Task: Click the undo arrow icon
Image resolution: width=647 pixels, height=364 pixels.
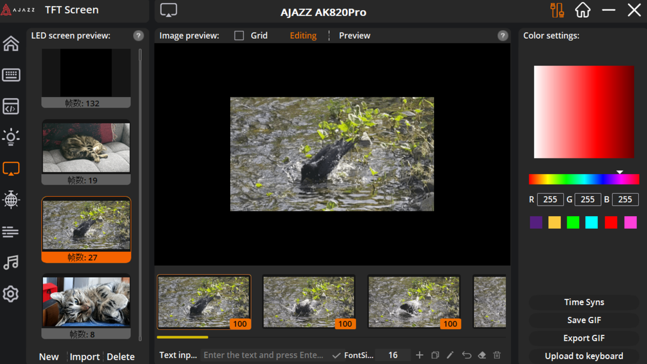Action: pos(466,355)
